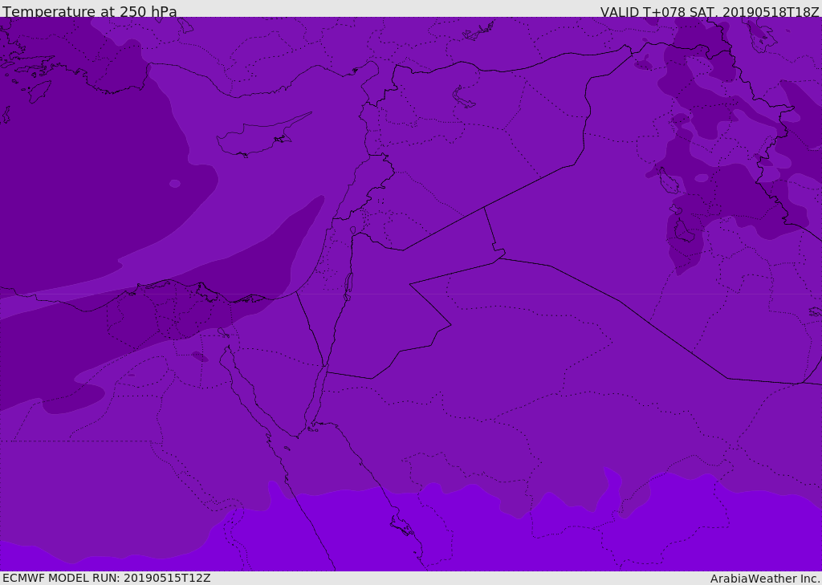Click the 'ArabiaWeather Inc' credit text
Image resolution: width=822 pixels, height=585 pixels.
(x=765, y=579)
